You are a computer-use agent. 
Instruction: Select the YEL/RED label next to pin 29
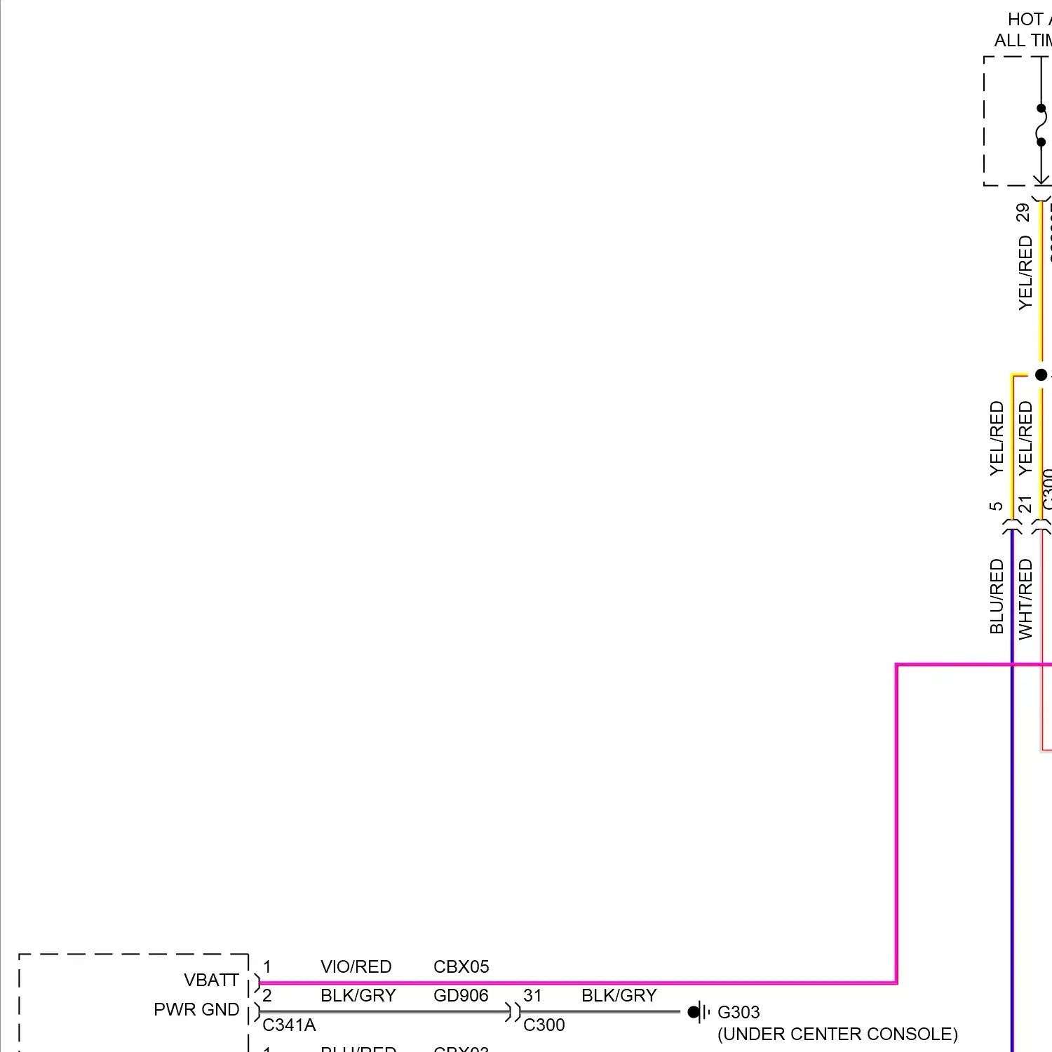1025,273
